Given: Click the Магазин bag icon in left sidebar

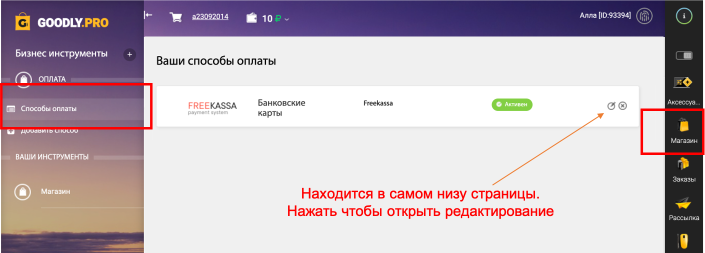Looking at the screenshot, I should pos(23,191).
